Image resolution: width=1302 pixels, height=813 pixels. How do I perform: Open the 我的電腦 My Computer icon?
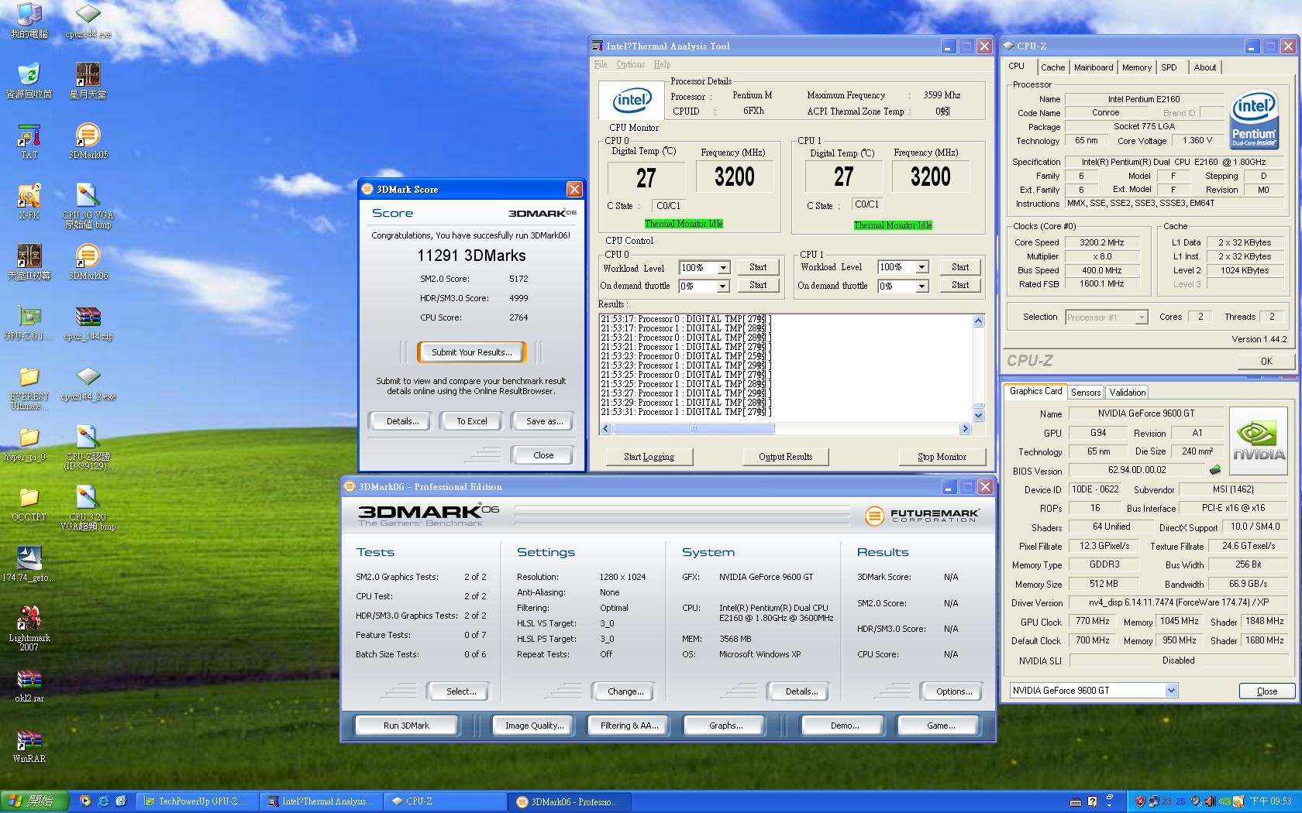click(29, 21)
